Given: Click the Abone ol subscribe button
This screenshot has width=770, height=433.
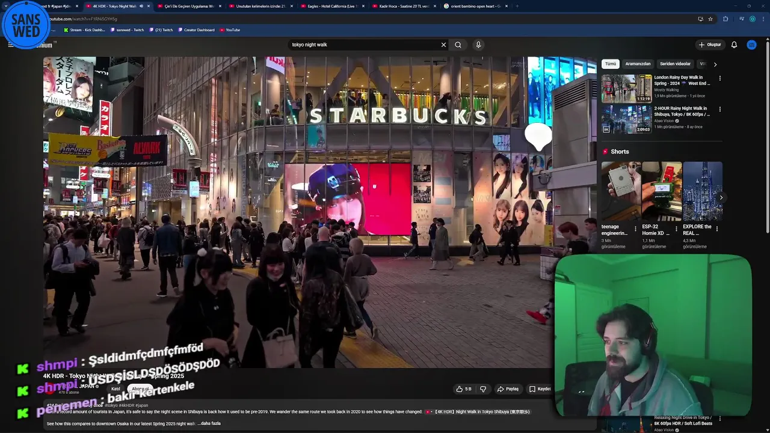Looking at the screenshot, I should pyautogui.click(x=140, y=388).
